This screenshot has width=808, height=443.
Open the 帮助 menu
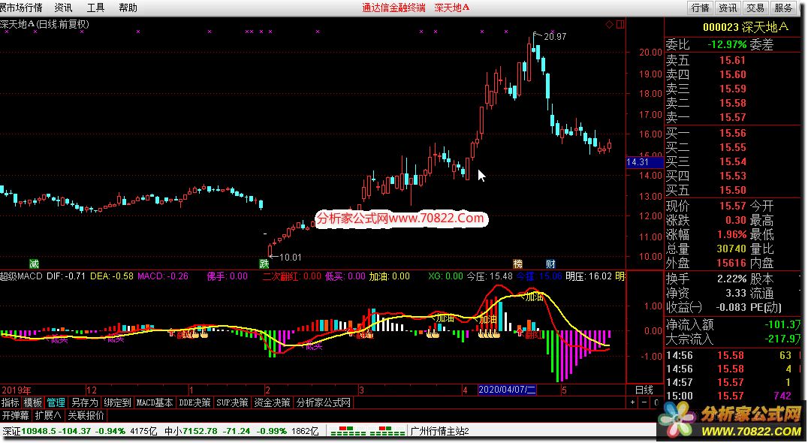(128, 8)
